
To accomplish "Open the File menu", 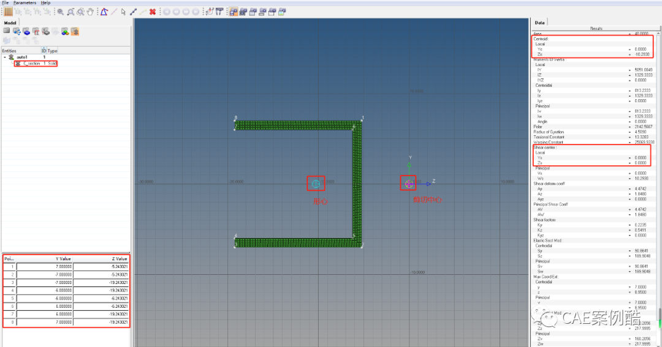I will coord(5,2).
